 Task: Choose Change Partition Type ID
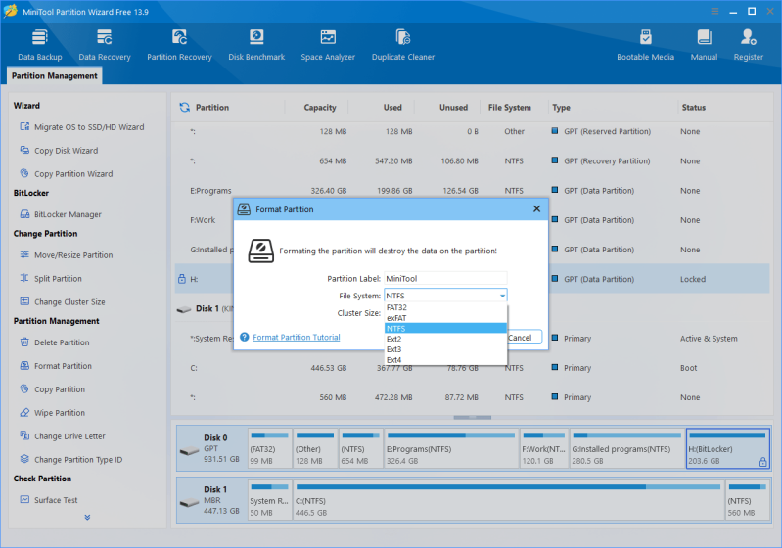[70, 460]
